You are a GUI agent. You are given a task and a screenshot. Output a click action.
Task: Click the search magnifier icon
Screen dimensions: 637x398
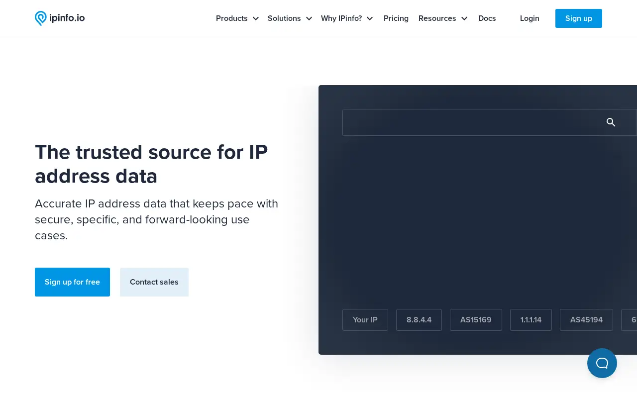(x=611, y=122)
